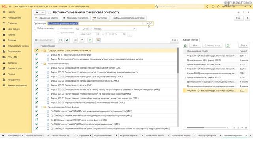
Task: Open the history clock icon
Action: pyautogui.click(x=213, y=6)
